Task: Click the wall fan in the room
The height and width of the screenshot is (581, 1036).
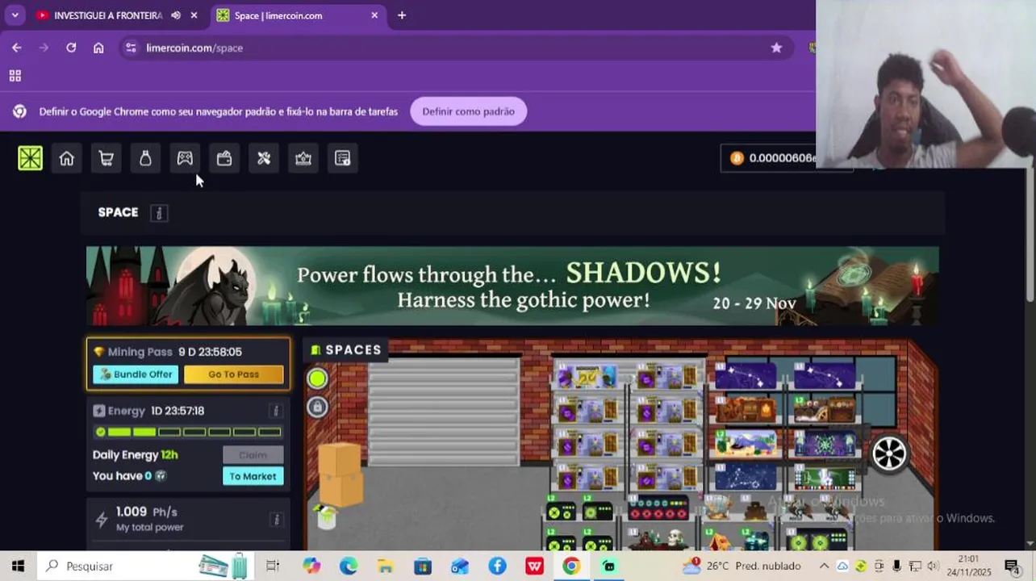Action: (x=889, y=454)
